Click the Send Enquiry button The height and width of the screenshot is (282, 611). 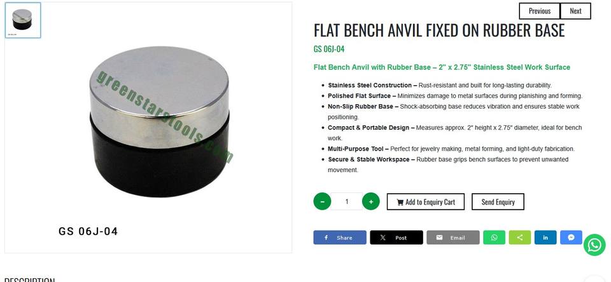pos(498,201)
